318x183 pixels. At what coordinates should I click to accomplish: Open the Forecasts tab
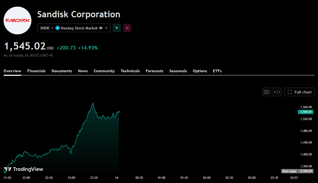tap(154, 71)
